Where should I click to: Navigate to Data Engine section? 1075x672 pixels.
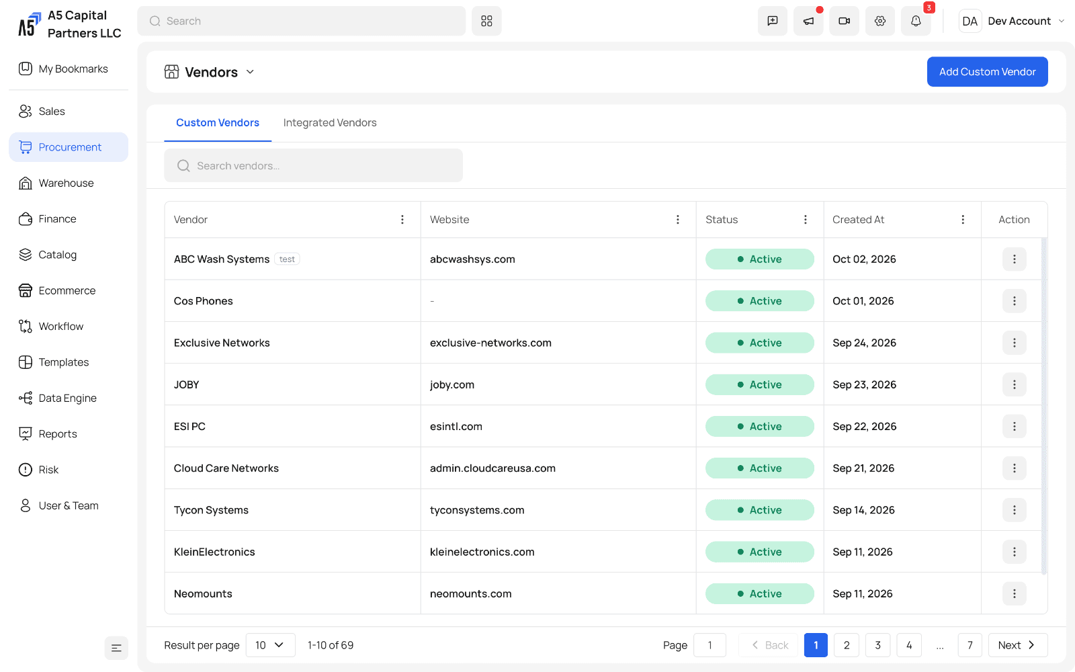point(69,398)
